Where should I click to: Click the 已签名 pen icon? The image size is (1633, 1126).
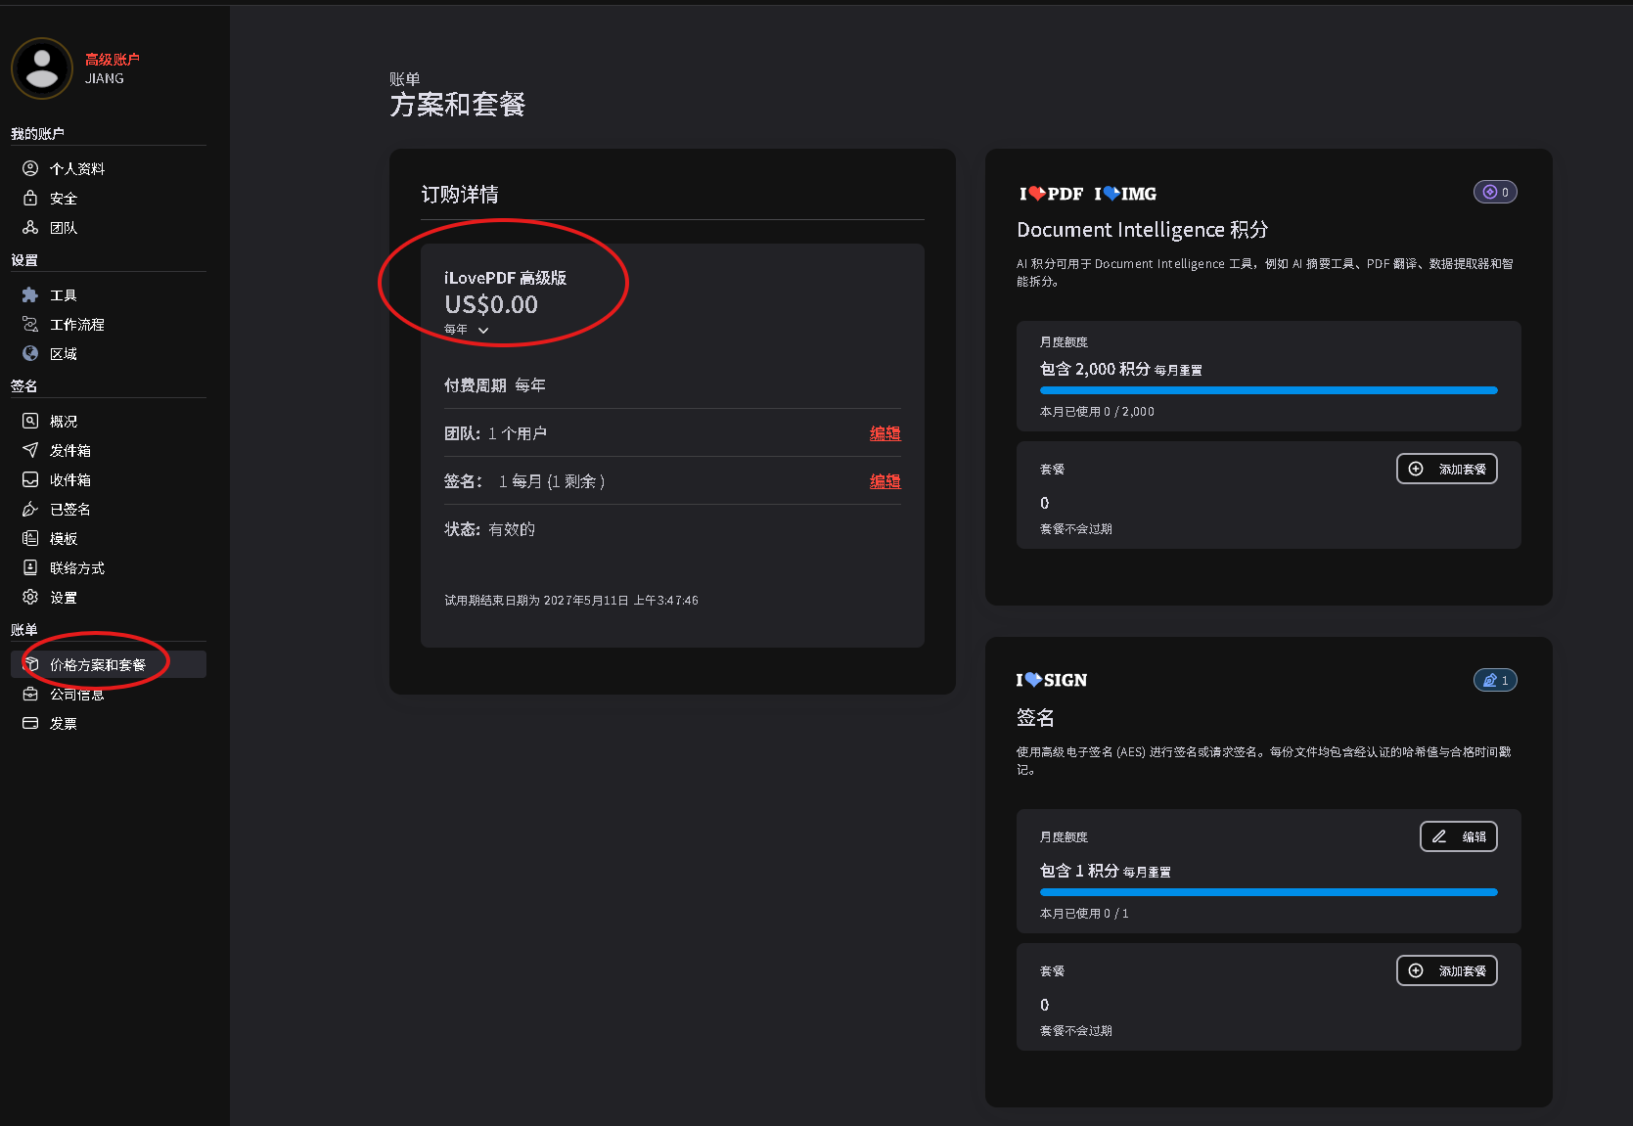[30, 509]
